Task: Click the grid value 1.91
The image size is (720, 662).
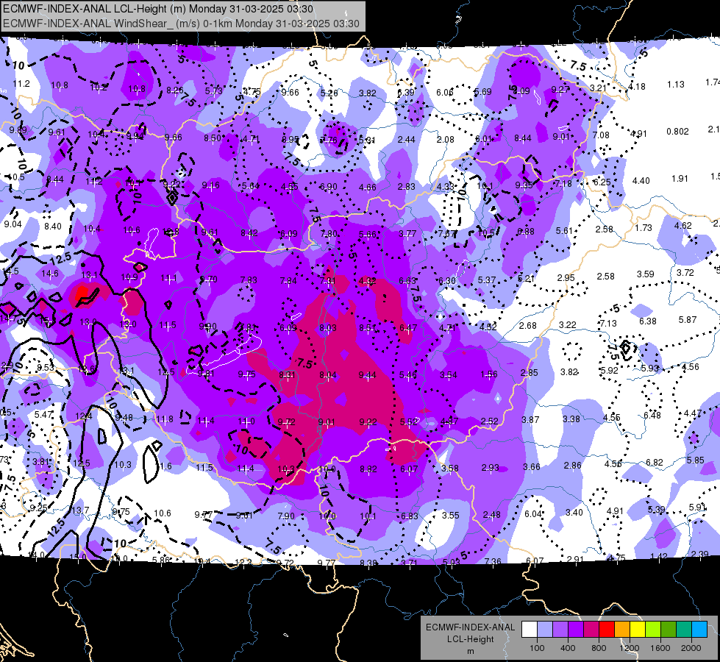Action: pos(680,179)
